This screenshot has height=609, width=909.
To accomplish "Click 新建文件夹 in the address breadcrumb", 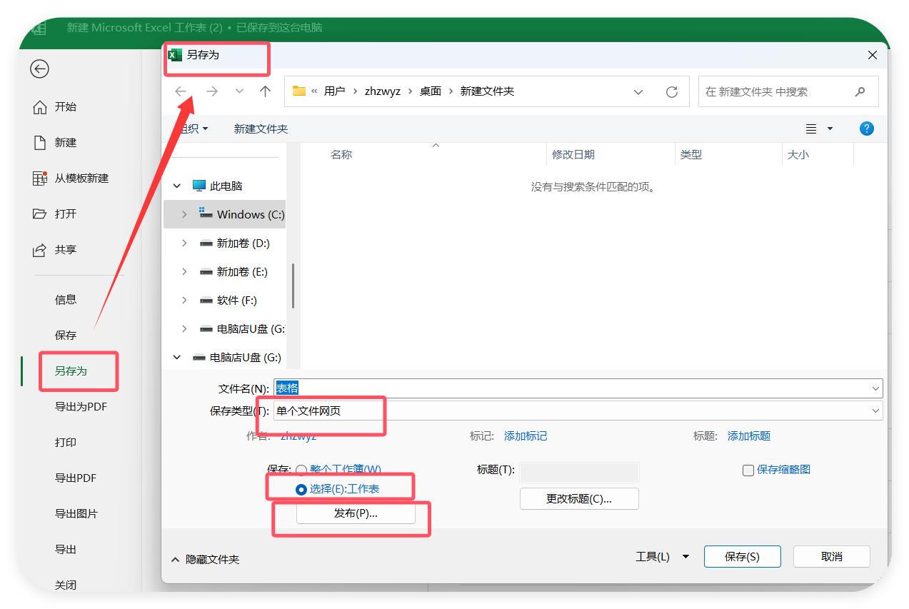I will point(487,91).
